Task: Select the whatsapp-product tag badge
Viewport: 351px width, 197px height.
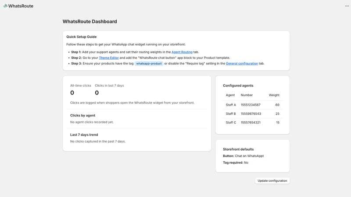Action: click(149, 63)
